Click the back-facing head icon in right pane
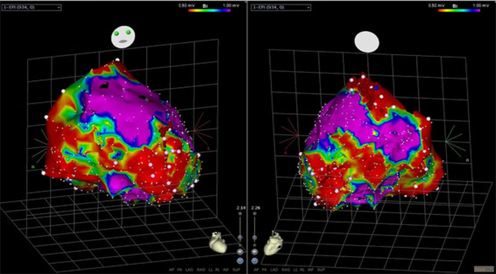 pyautogui.click(x=367, y=42)
